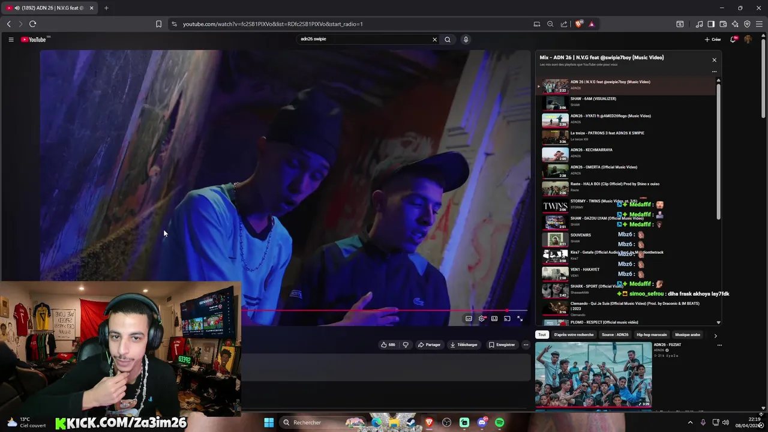Toggle the Brave sidebar panel

[711, 24]
